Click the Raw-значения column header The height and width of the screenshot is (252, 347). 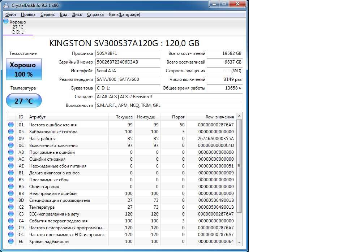[x=211, y=117]
